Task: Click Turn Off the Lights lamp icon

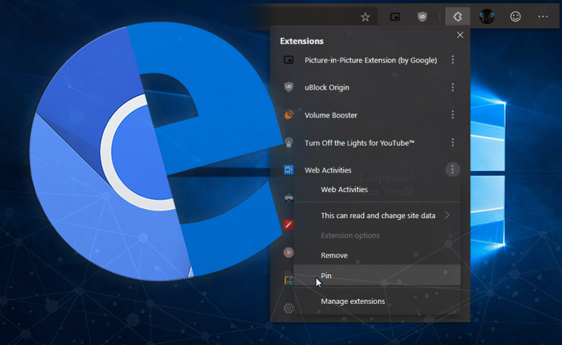Action: [x=289, y=143]
